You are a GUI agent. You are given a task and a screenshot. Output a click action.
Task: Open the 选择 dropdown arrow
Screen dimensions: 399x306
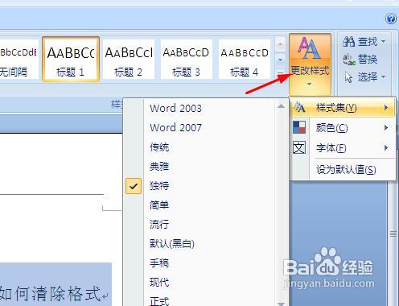384,77
